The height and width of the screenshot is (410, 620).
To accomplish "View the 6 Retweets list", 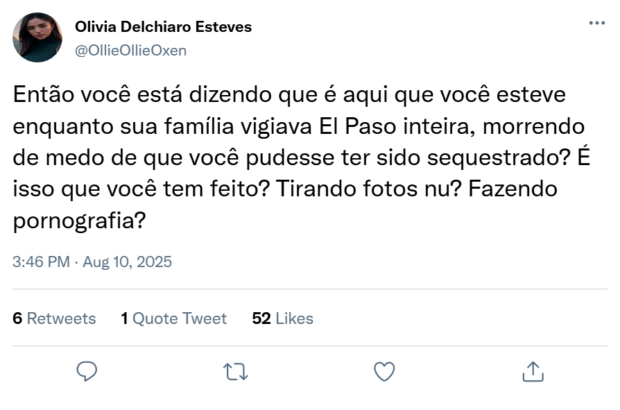I will pyautogui.click(x=54, y=318).
